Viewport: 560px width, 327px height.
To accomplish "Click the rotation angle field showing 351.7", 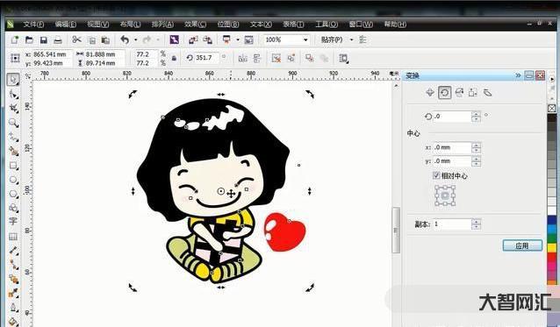I will (207, 58).
